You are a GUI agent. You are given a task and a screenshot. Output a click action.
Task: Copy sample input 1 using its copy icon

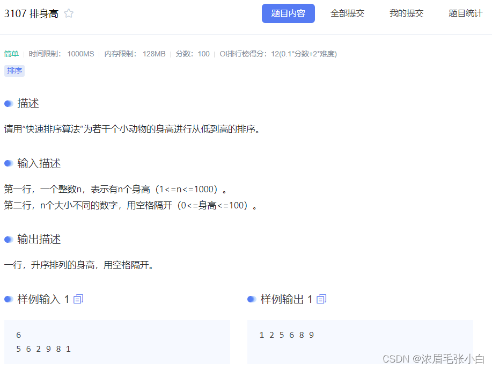[78, 299]
